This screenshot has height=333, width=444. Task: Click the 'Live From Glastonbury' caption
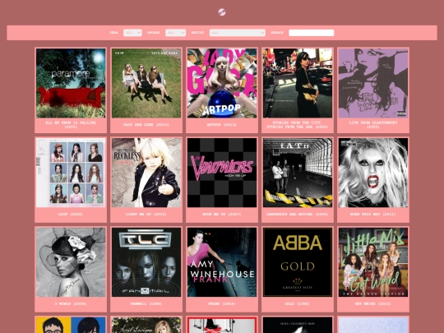tap(373, 125)
